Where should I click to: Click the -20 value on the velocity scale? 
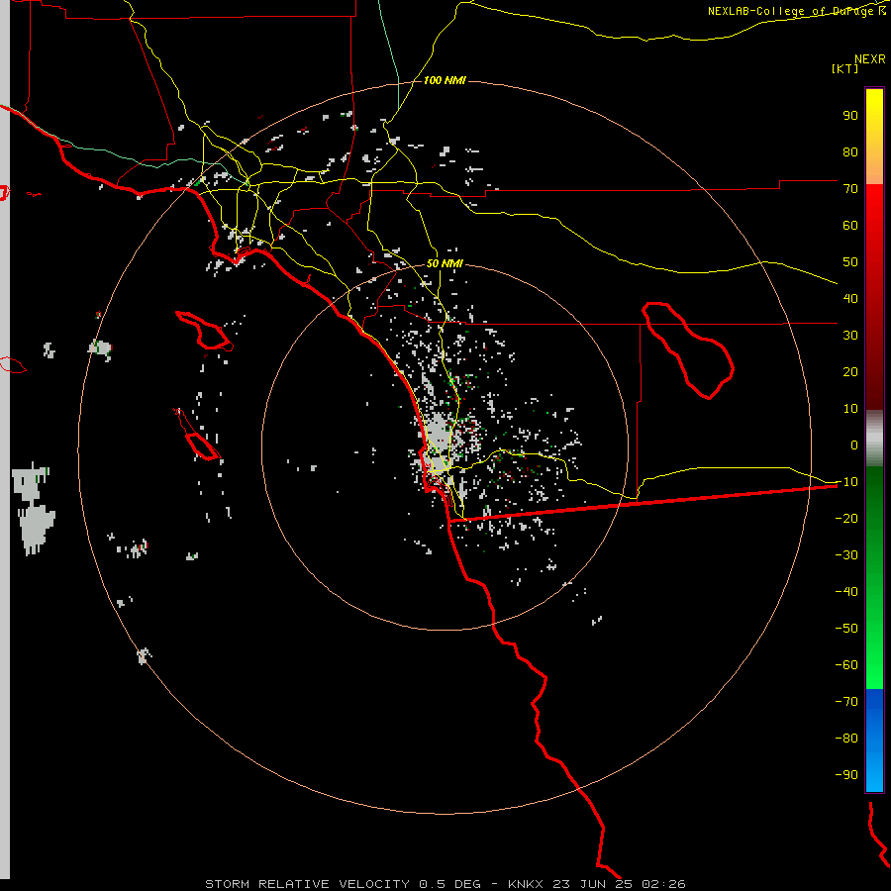[846, 518]
